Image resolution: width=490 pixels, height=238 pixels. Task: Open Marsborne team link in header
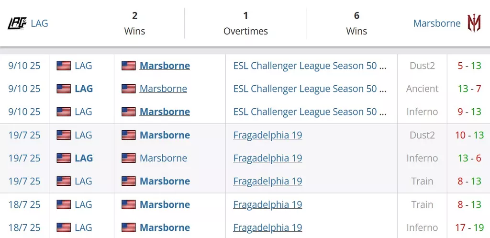tap(436, 23)
